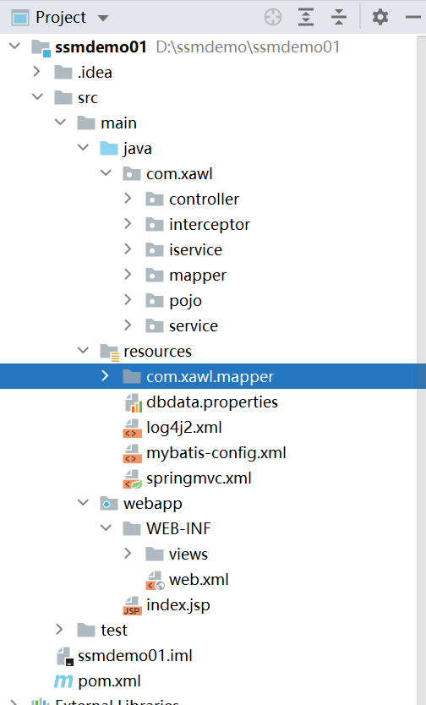Select the test folder label
This screenshot has height=705, width=426.
[114, 631]
